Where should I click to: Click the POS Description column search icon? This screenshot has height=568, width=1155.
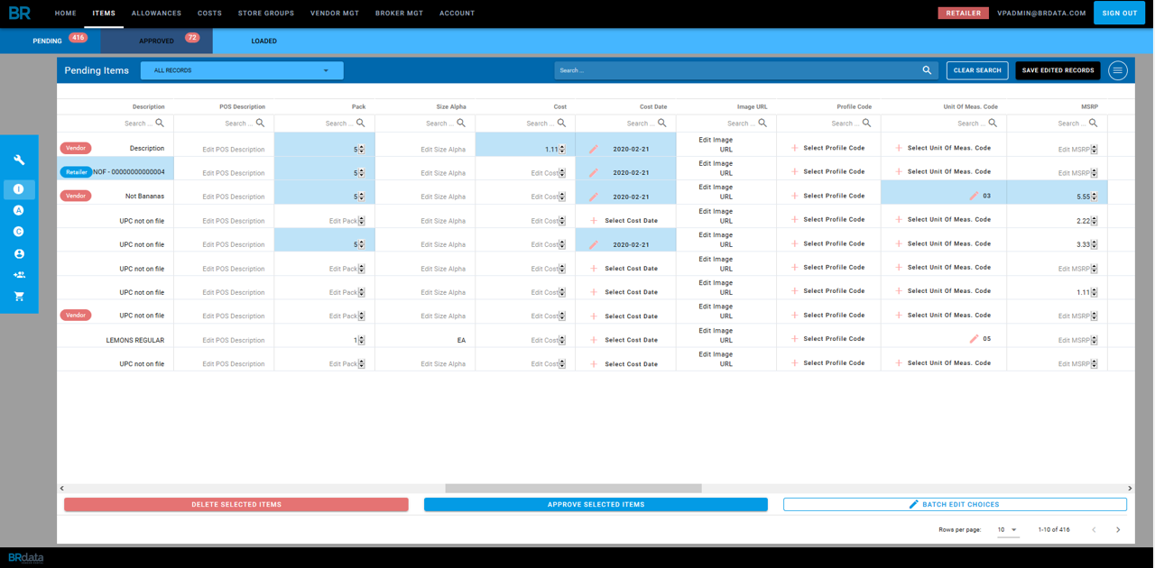click(260, 123)
